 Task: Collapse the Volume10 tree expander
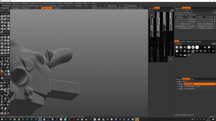click(x=178, y=89)
